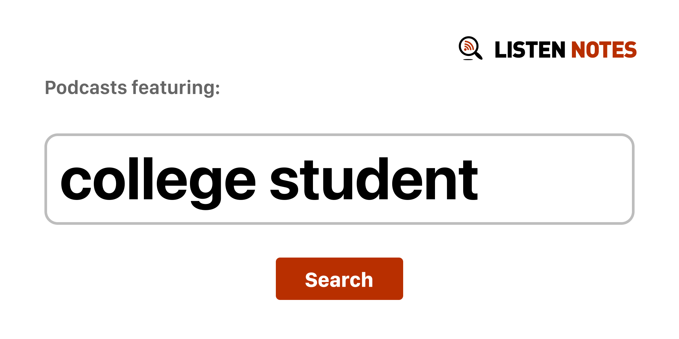Click the word 'featuring:' in the label
679x339 pixels.
click(x=176, y=88)
